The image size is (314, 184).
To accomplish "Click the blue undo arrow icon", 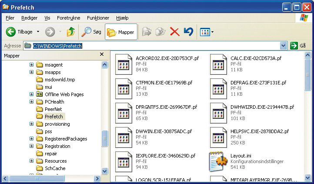I will [x=188, y=32].
